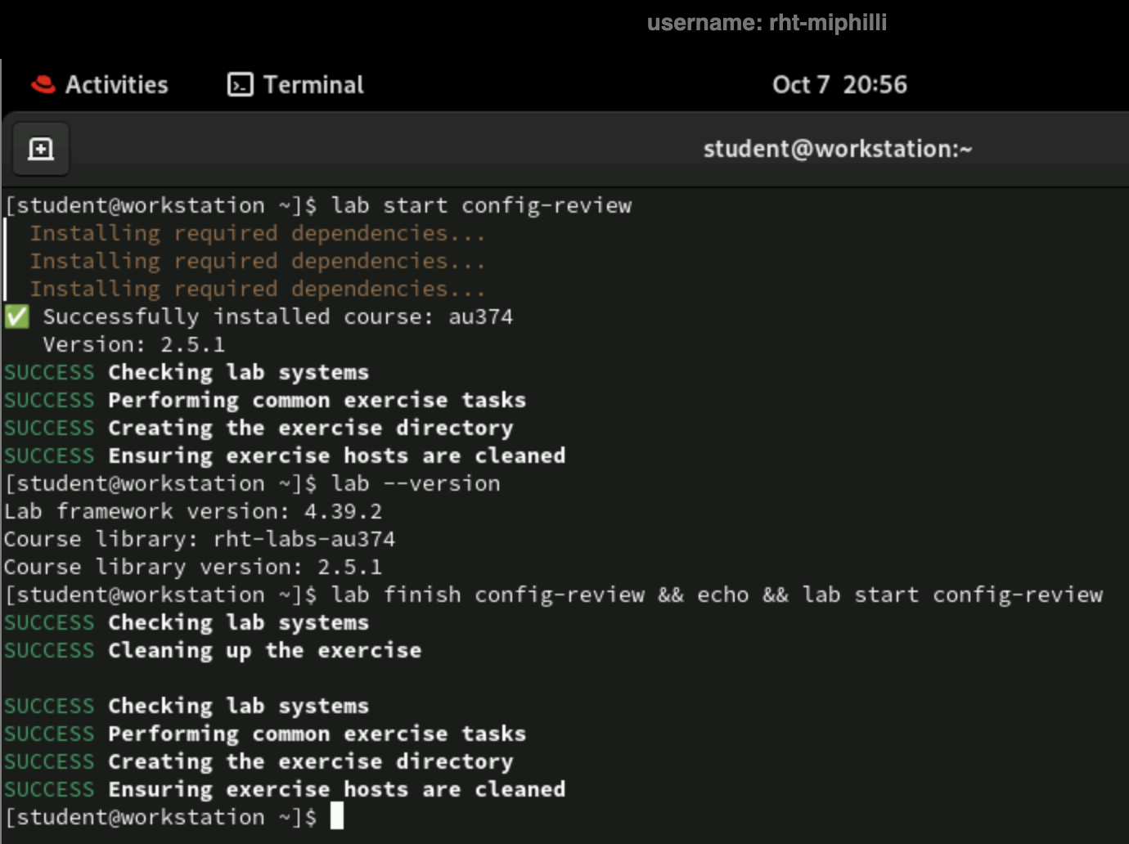Click the 'lab --version' command text

[x=415, y=483]
